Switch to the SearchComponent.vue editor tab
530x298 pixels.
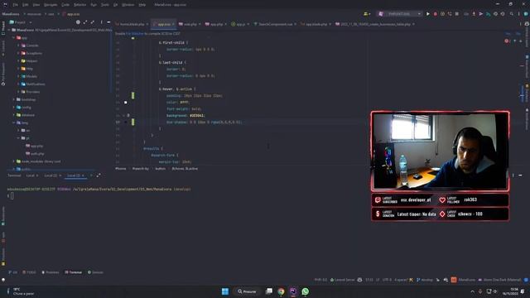pyautogui.click(x=275, y=24)
